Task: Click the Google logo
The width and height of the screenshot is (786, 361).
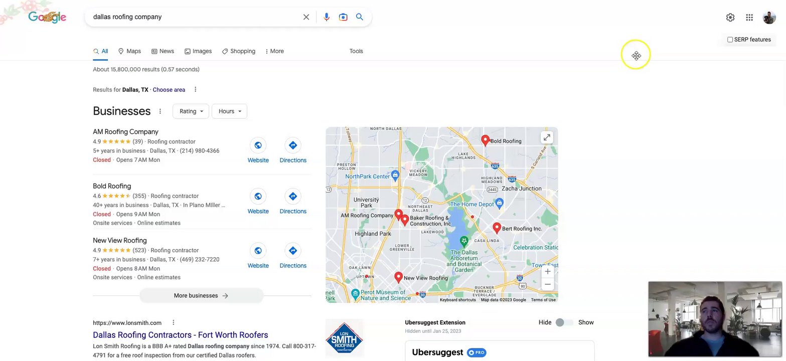Action: click(47, 17)
